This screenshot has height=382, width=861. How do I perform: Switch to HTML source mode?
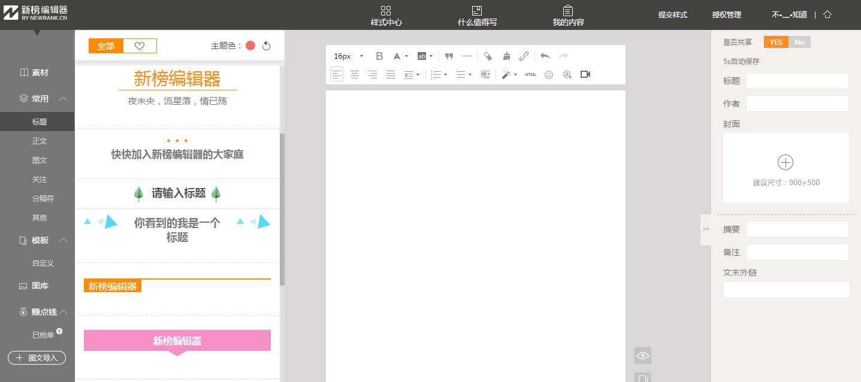530,75
